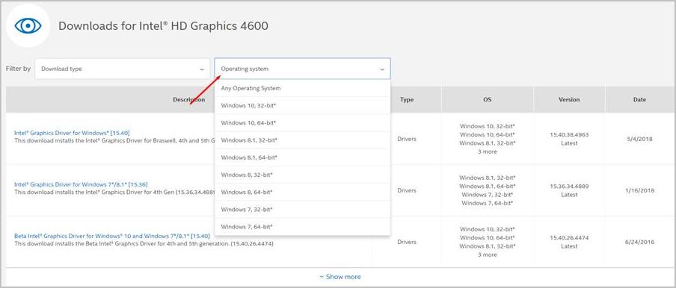Screen dimensions: 676x288
Task: Click Show more to expand downloads
Action: click(340, 277)
